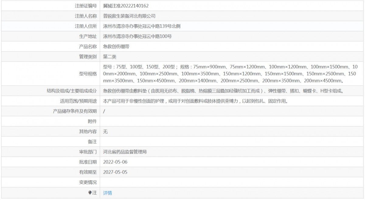Click the 变更情况 label
This screenshot has height=200, width=365.
click(88, 182)
